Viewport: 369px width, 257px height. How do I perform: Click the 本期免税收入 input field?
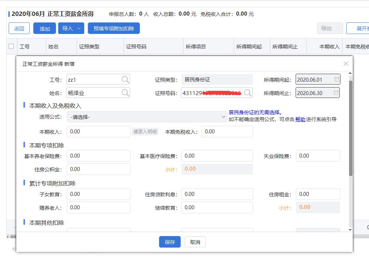[227, 132]
